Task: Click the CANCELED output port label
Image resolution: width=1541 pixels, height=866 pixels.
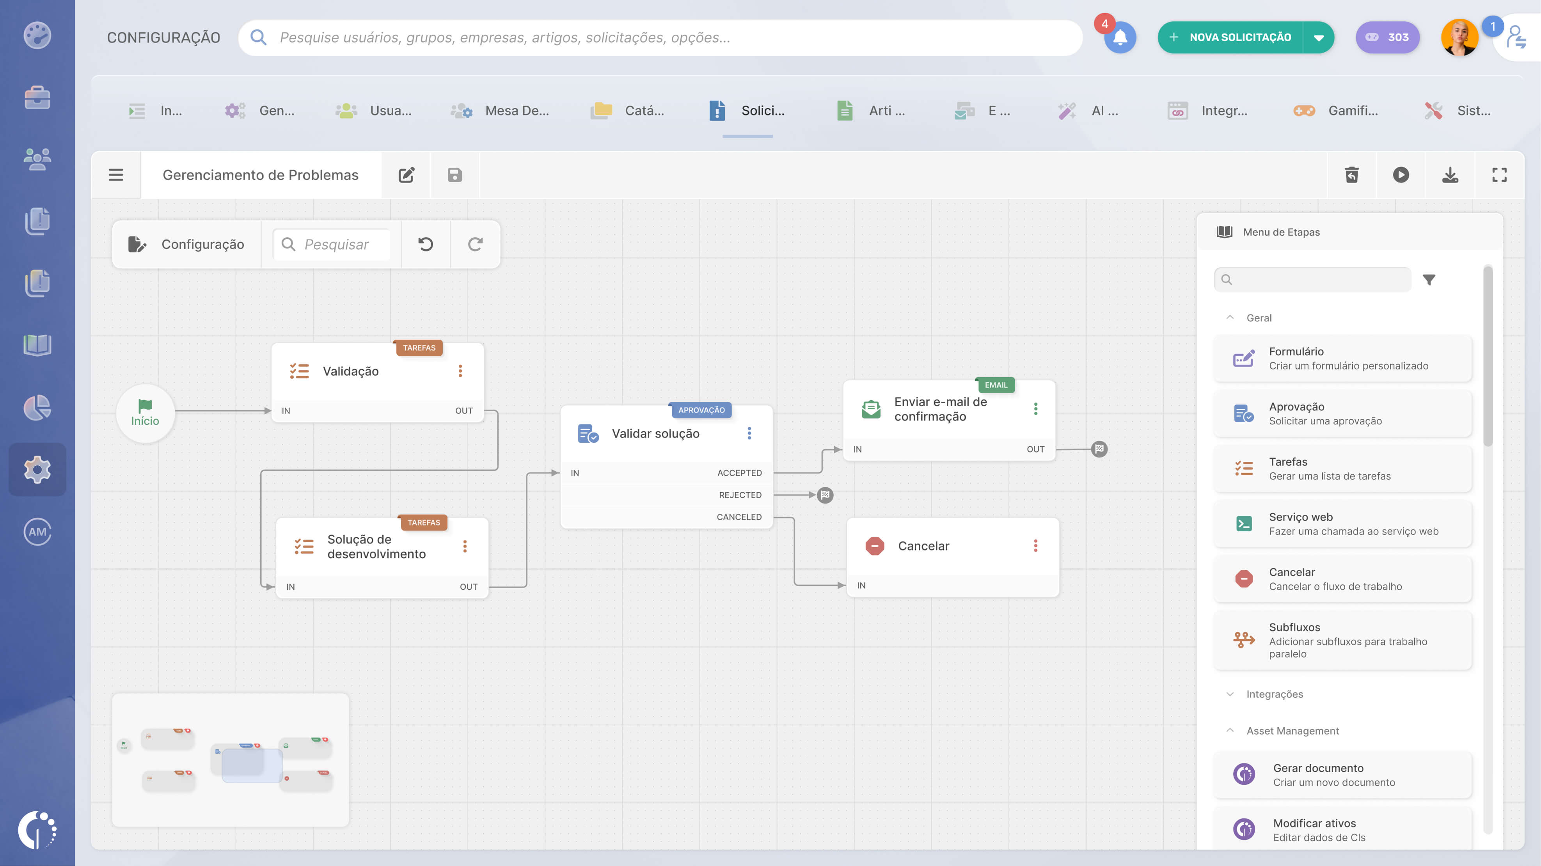Action: pos(739,517)
